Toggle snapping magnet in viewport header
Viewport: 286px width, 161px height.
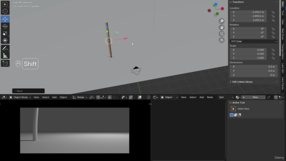coord(98,97)
